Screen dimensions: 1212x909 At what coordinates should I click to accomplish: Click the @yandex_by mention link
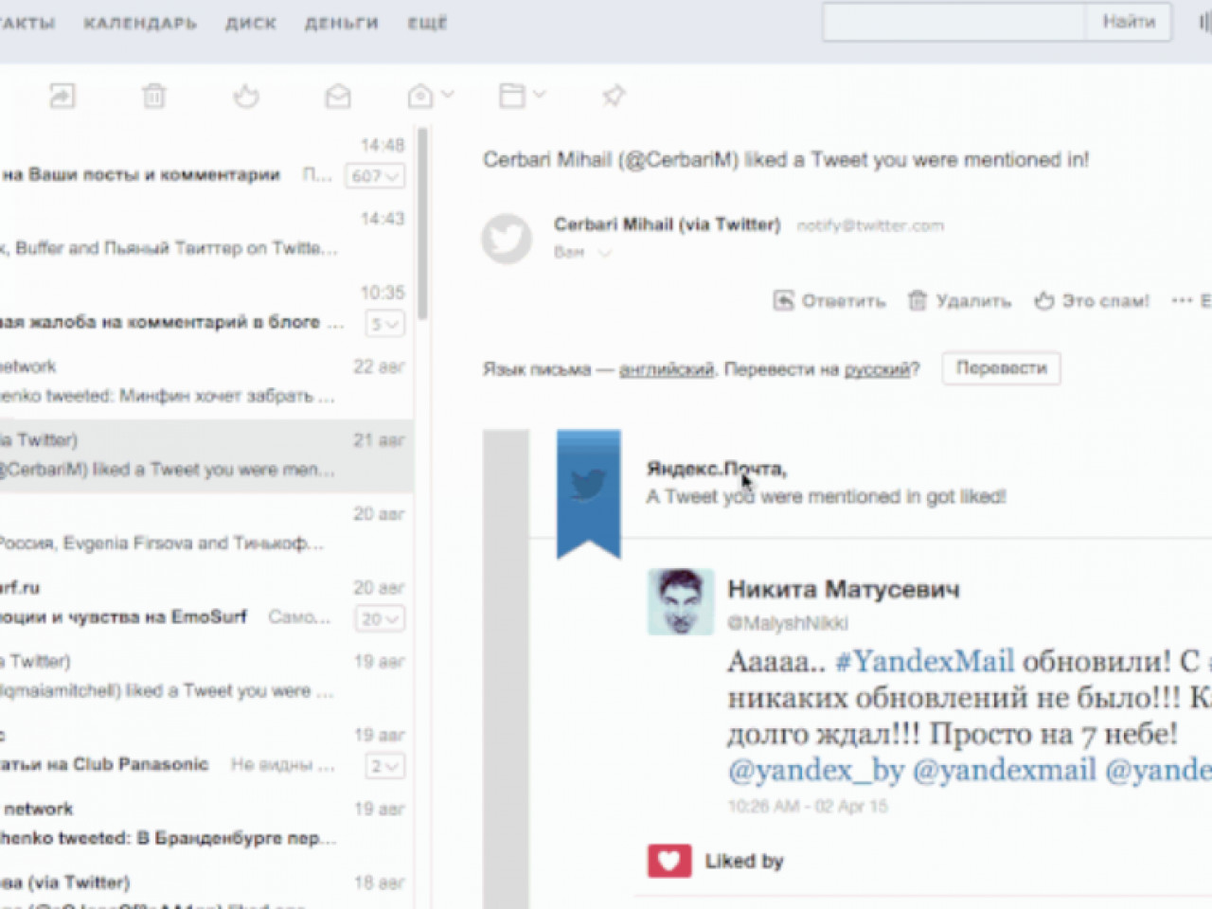coord(815,770)
